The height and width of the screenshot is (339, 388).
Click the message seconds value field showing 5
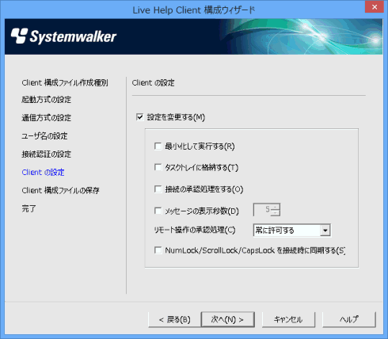coord(263,210)
